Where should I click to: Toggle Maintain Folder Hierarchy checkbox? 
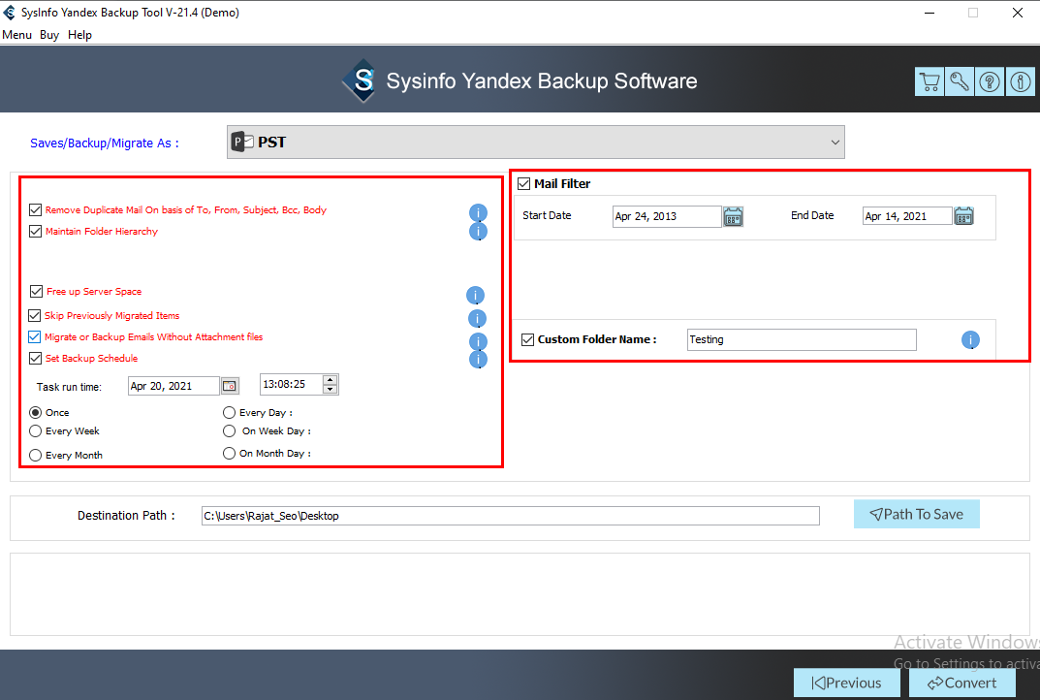(x=36, y=231)
